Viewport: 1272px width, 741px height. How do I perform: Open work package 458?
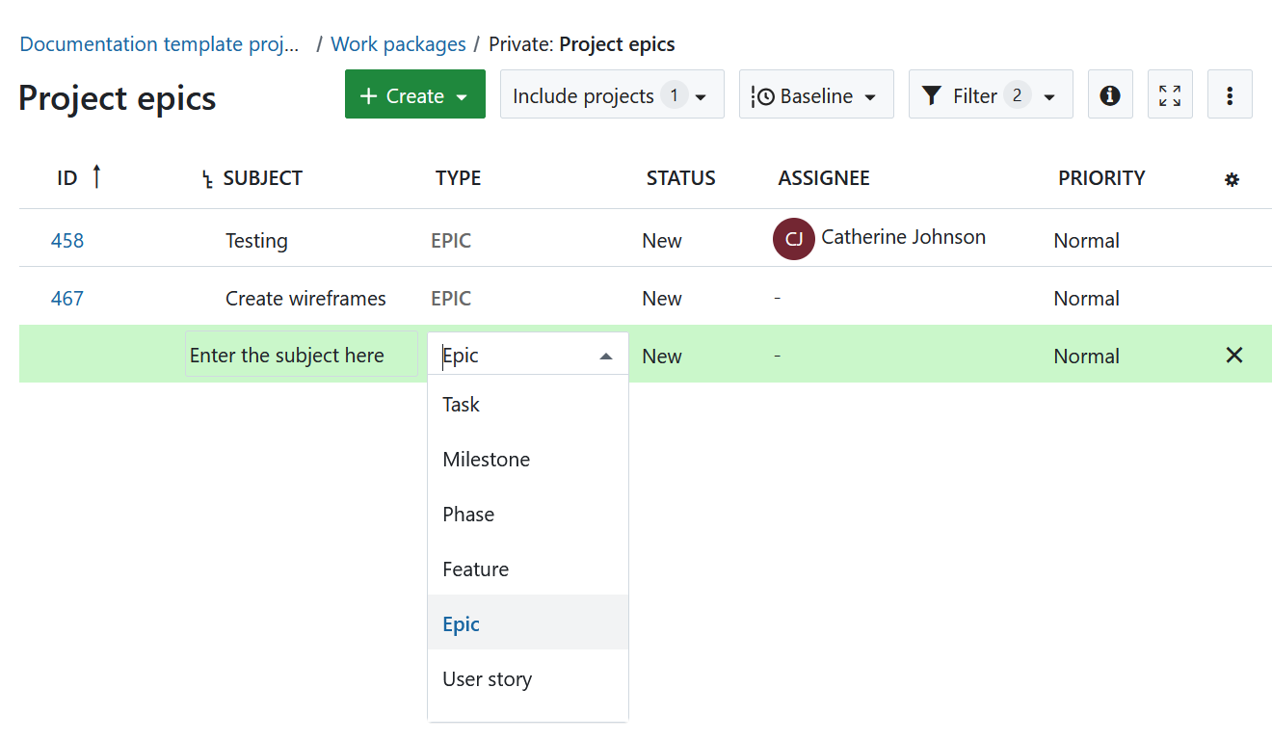pyautogui.click(x=66, y=240)
